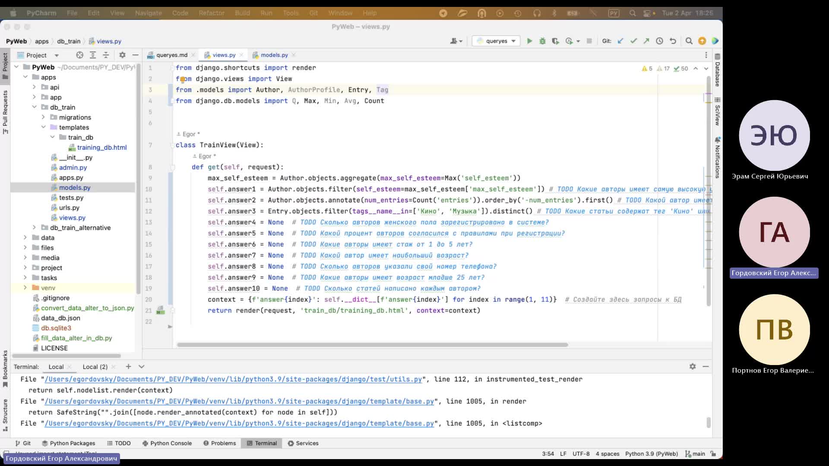
Task: Open the Navigate menu
Action: 148,13
